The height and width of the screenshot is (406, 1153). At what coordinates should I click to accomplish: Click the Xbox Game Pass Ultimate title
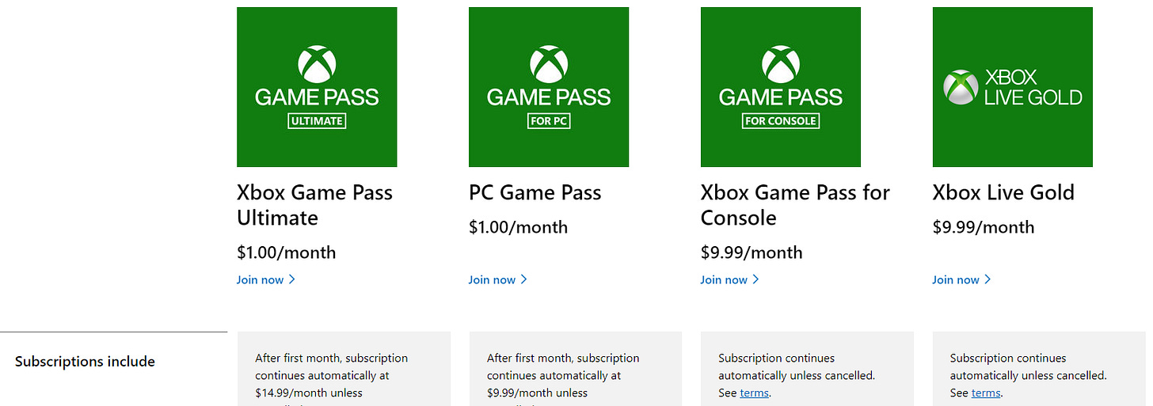coord(314,205)
